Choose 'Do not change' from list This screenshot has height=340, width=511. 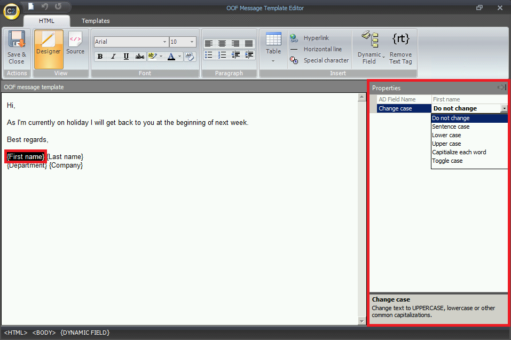coord(469,118)
